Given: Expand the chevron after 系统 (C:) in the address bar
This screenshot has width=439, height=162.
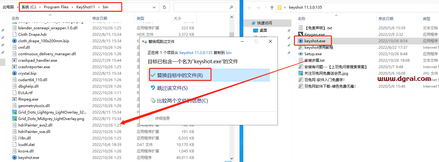Looking at the screenshot, I should [x=40, y=7].
